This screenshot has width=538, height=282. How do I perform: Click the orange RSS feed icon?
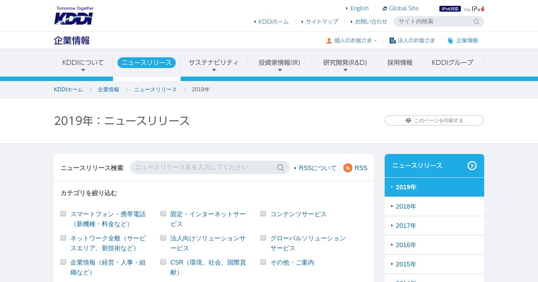click(348, 168)
